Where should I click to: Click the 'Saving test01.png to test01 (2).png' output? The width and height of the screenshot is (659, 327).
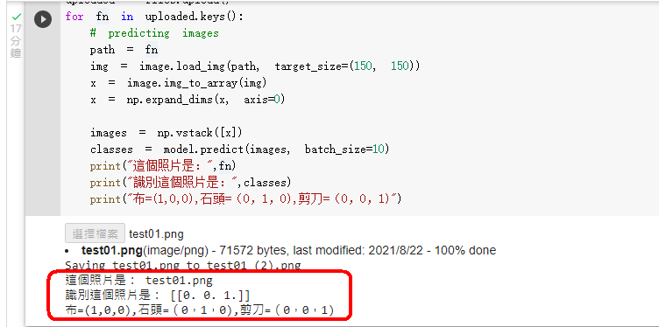click(183, 266)
